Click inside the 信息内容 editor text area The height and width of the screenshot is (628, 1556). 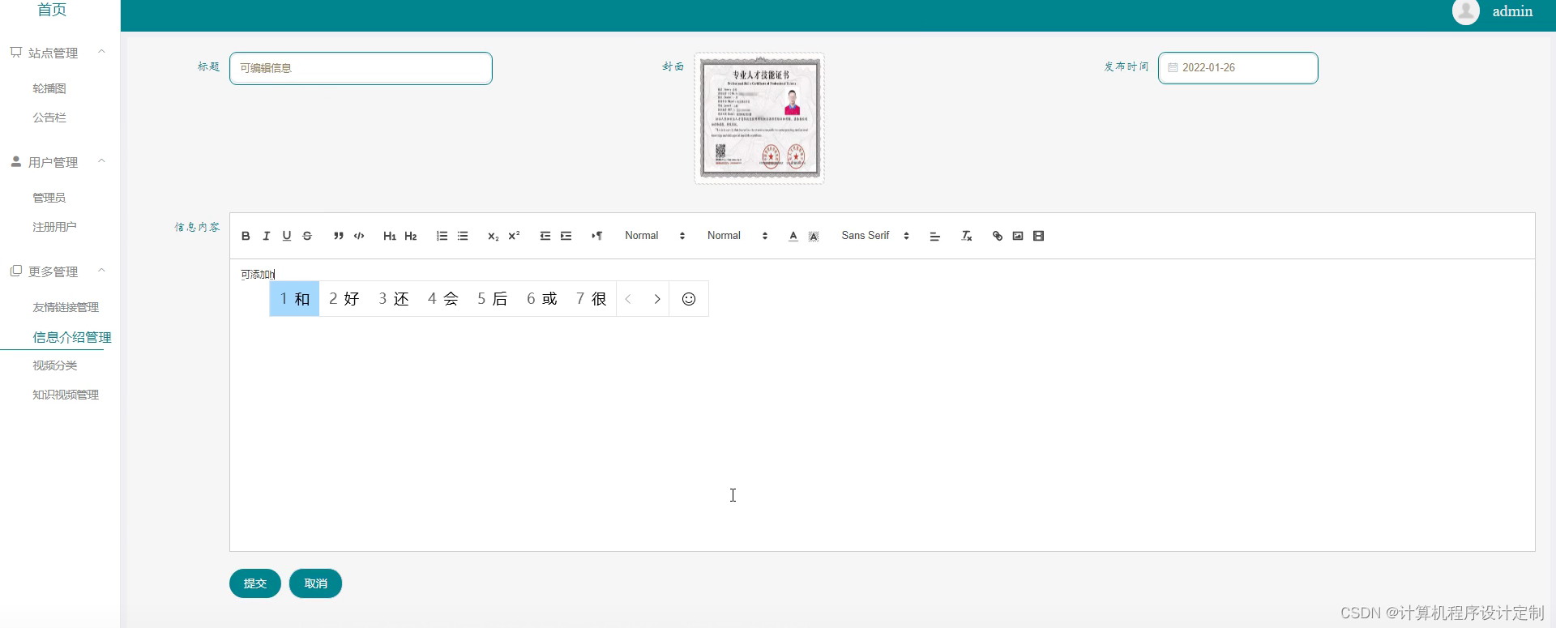point(882,405)
